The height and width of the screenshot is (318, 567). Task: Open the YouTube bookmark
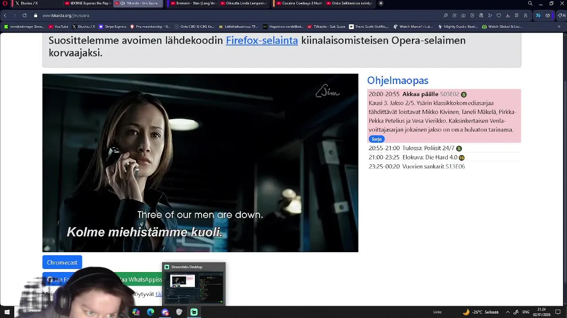58,26
